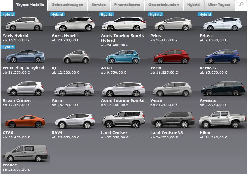Open the Finanzdienste tab
248x174 pixels.
127,5
